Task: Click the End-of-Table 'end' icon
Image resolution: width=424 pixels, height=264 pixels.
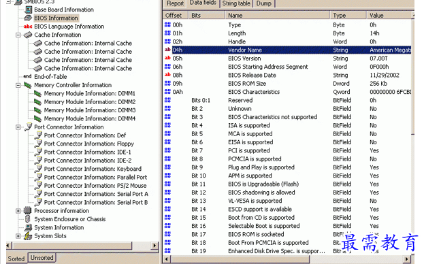Action: [x=28, y=76]
